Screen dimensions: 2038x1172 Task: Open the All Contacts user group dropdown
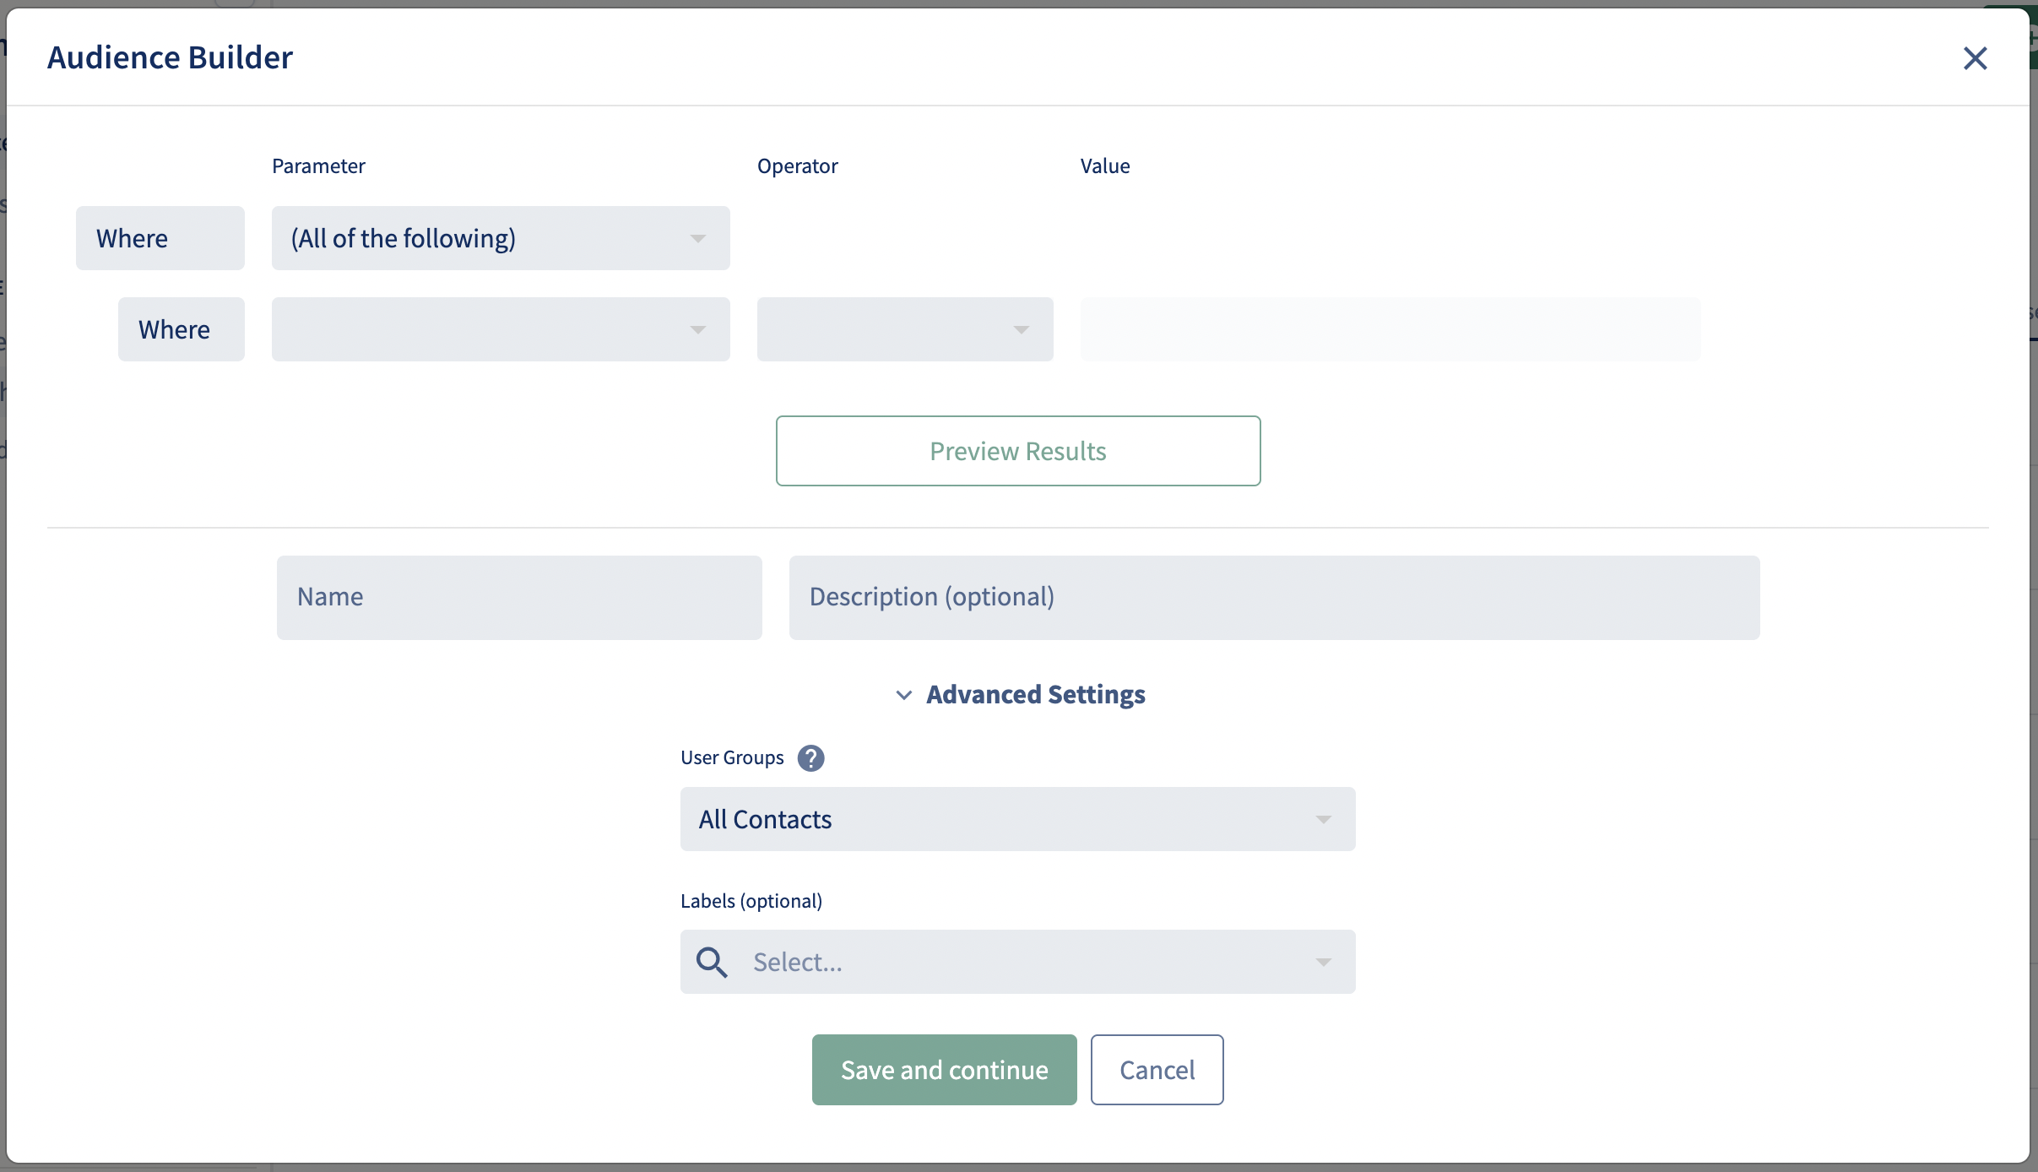[x=1018, y=819]
